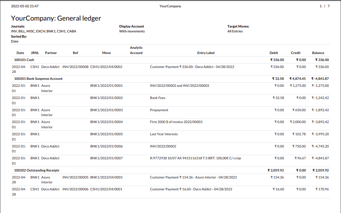Click move reference CSH1/2022/04/0002
The height and width of the screenshot is (213, 341).
tap(106, 67)
